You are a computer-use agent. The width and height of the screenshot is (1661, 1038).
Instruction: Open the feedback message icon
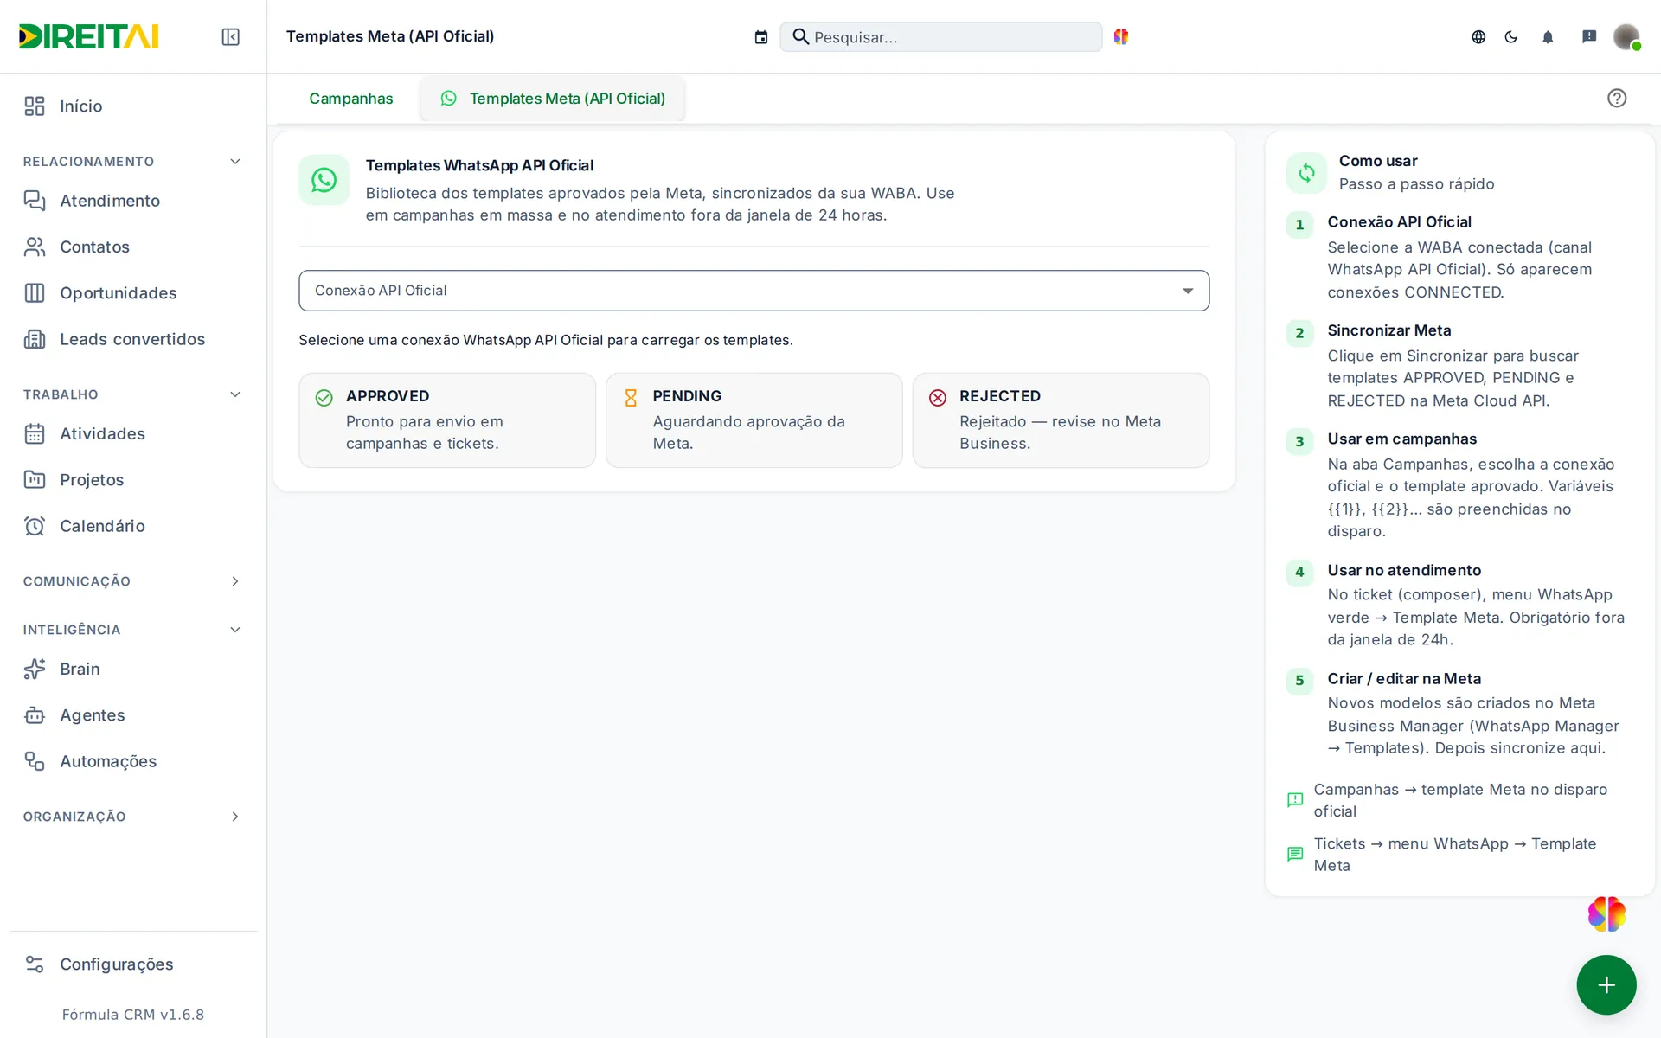click(x=1589, y=36)
